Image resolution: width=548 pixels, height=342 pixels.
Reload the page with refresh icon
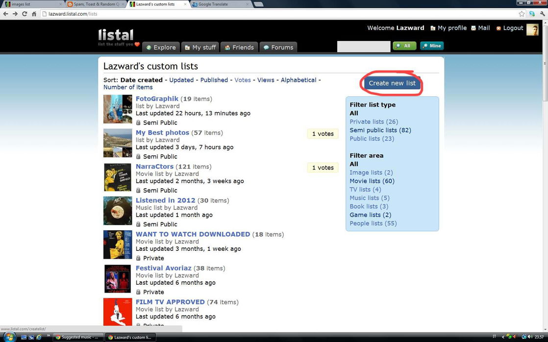click(25, 14)
